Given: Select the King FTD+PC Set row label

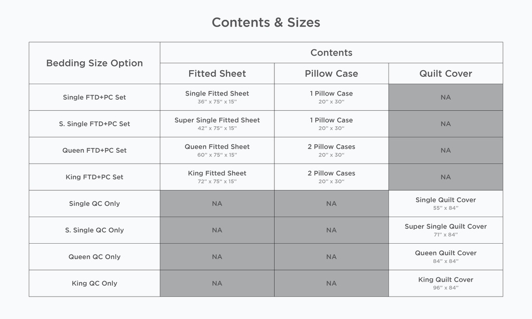Looking at the screenshot, I should click(95, 177).
